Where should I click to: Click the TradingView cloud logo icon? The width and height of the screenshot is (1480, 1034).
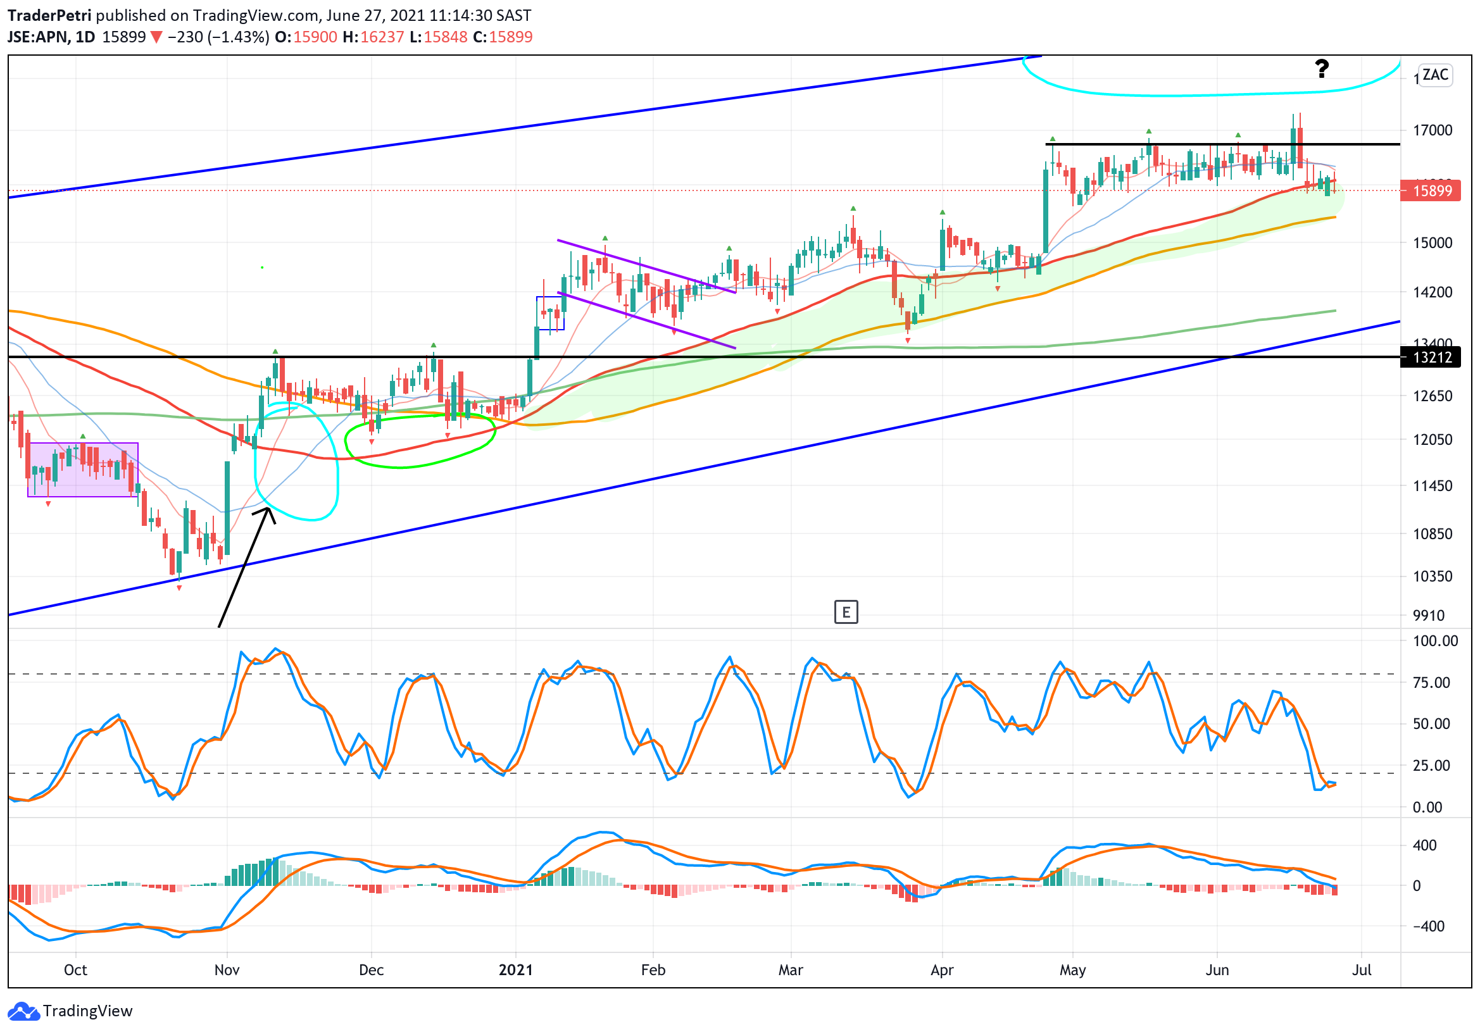(24, 1011)
